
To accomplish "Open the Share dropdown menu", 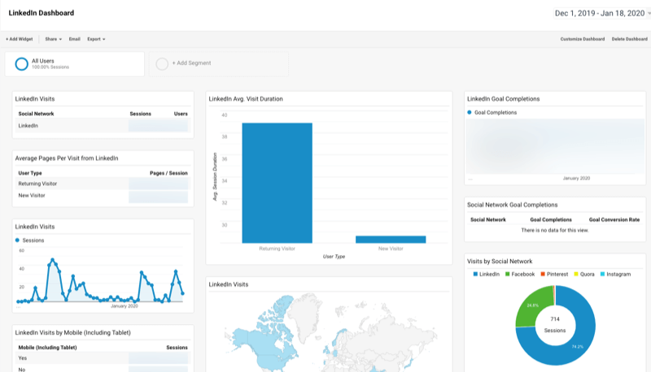I will [x=53, y=39].
